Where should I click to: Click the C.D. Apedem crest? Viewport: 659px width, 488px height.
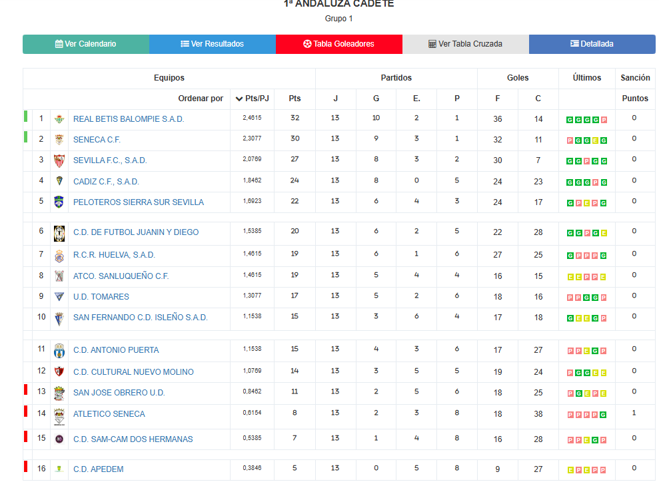point(59,469)
